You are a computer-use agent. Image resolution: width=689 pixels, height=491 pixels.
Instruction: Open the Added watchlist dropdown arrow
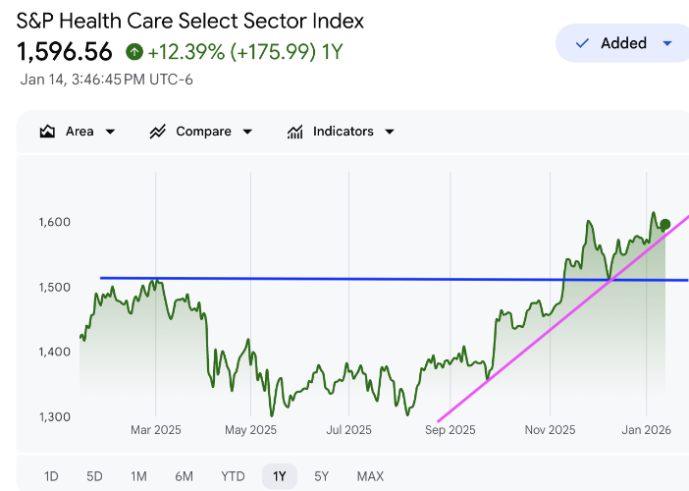(x=667, y=43)
